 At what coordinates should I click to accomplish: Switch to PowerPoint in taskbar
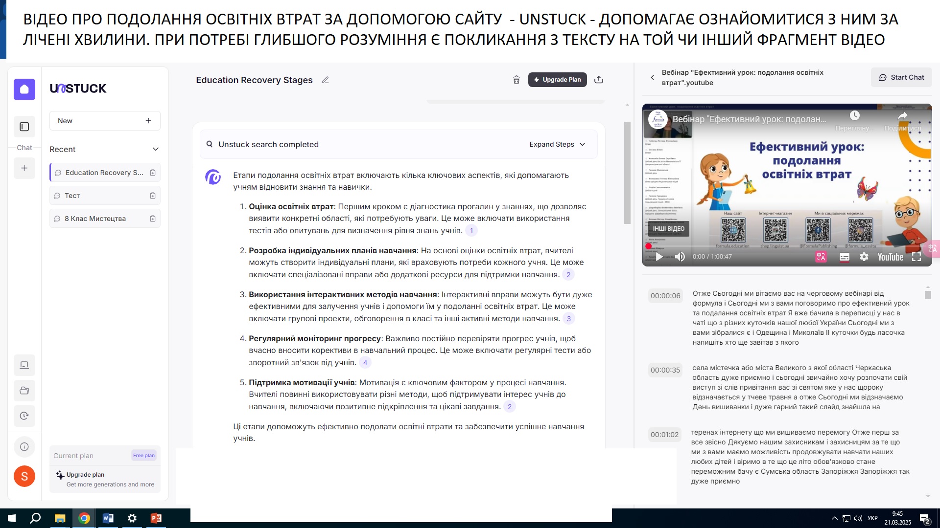point(156,518)
